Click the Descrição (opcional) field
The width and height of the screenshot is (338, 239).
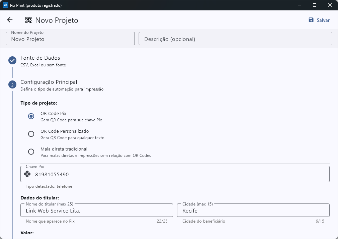coord(235,39)
